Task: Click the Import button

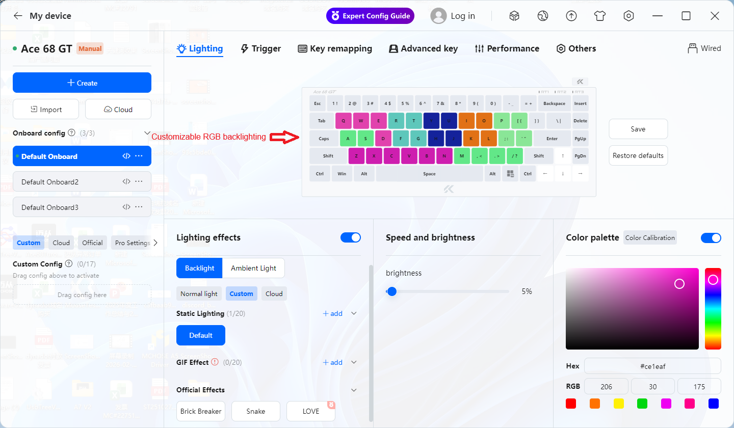Action: [46, 109]
